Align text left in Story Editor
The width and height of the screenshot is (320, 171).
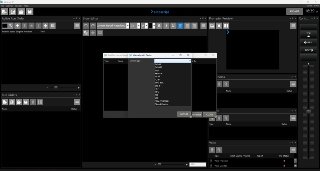[x=180, y=26]
